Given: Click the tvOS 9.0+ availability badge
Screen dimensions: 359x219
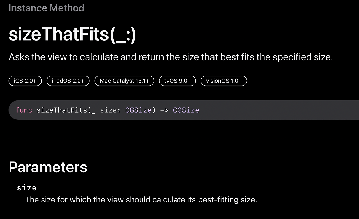Looking at the screenshot, I should (178, 81).
